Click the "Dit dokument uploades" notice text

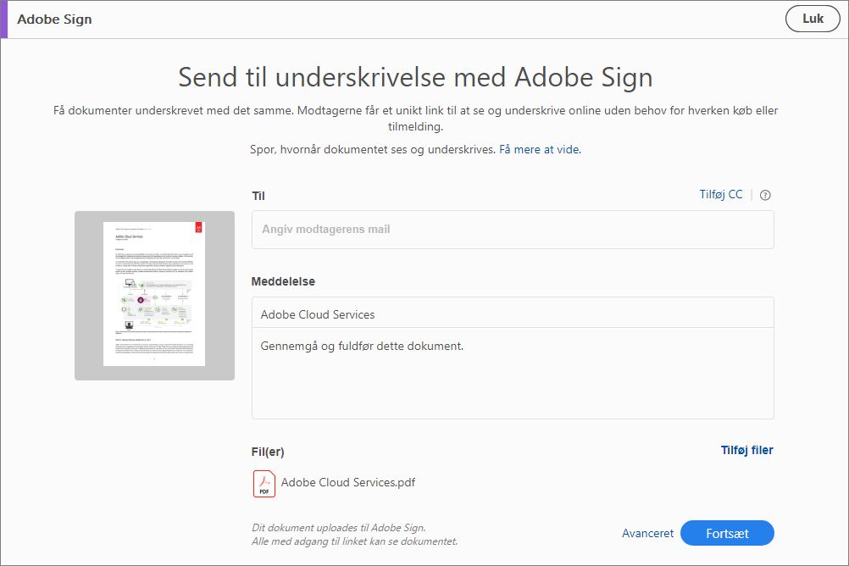click(x=338, y=528)
